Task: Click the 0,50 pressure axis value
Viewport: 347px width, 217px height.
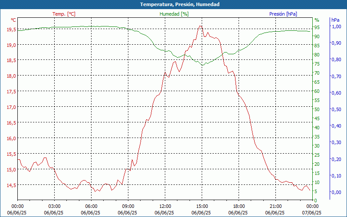Action: click(x=337, y=109)
